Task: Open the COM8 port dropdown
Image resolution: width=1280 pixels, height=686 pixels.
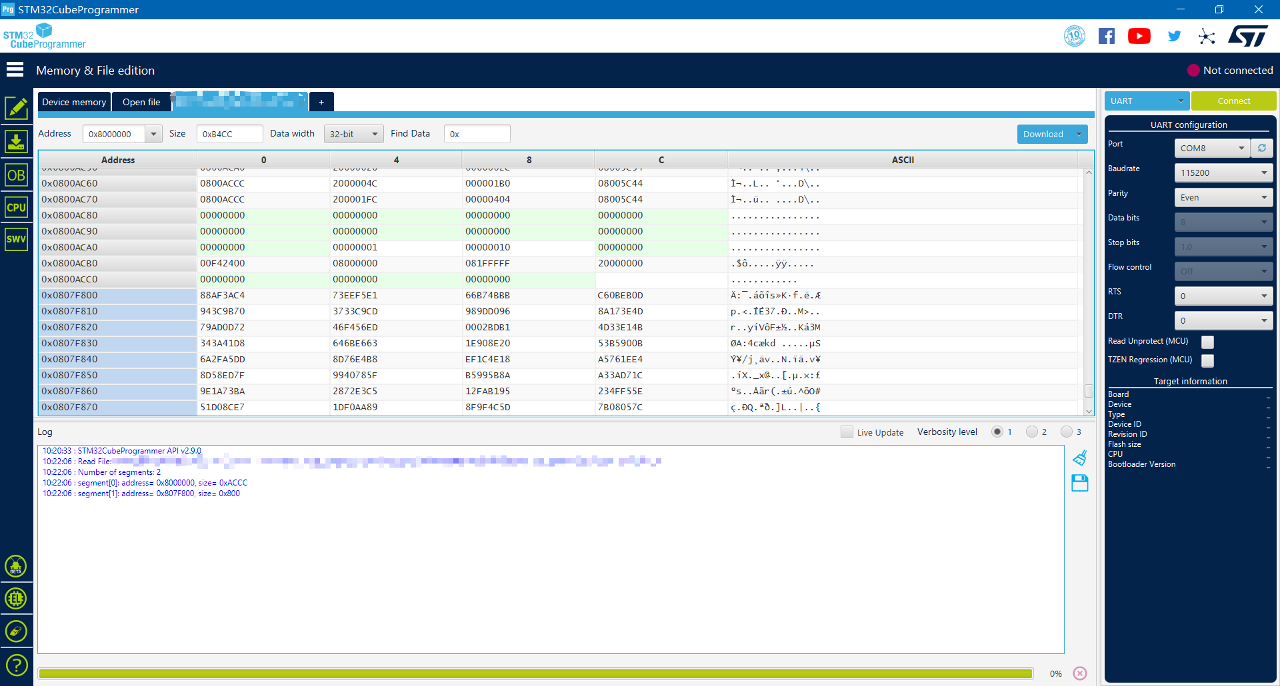Action: 1212,148
